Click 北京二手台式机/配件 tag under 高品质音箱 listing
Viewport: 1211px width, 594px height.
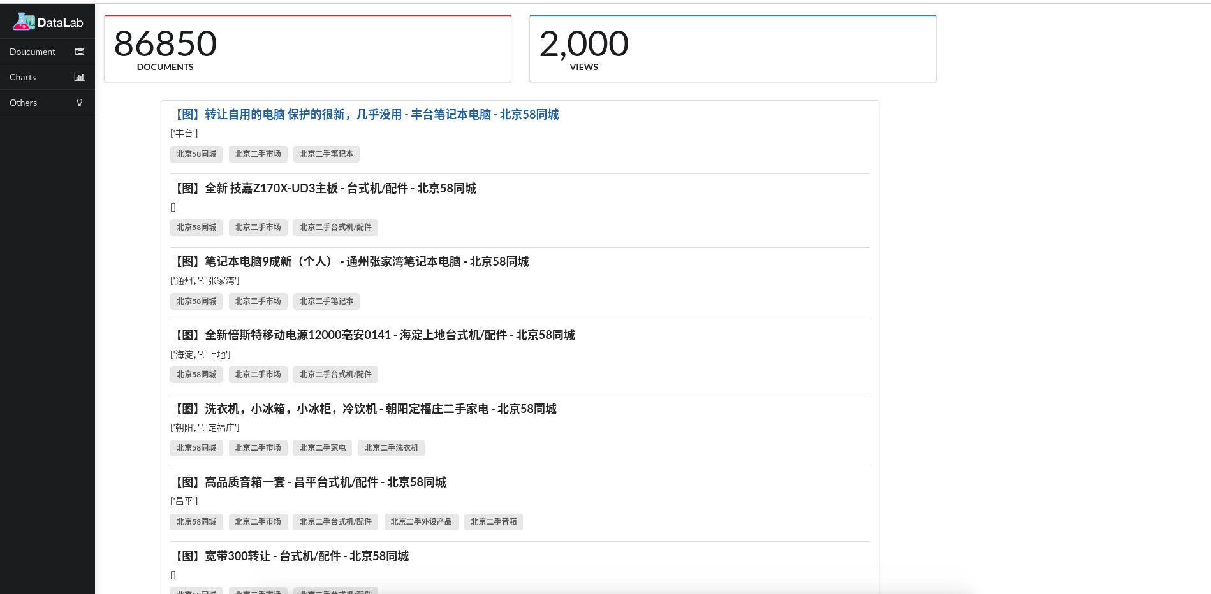[335, 522]
